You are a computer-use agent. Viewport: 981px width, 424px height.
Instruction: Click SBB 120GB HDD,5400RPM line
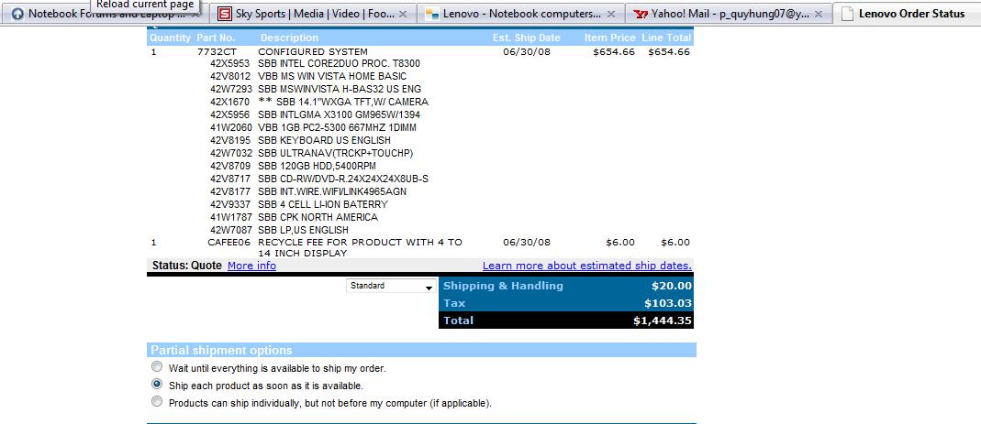pos(318,166)
